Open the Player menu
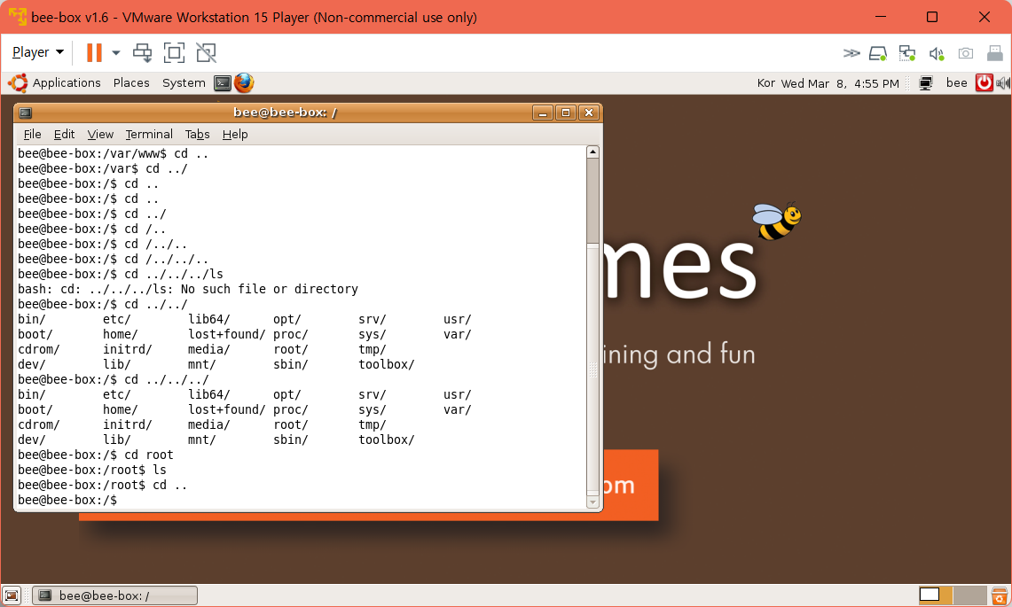This screenshot has width=1012, height=607. pyautogui.click(x=37, y=52)
